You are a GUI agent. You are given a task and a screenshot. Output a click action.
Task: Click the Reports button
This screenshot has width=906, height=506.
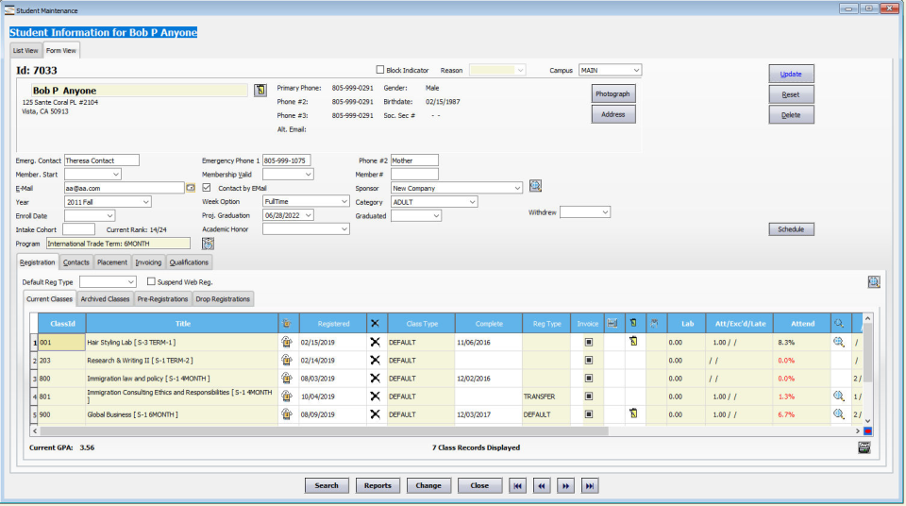[x=377, y=486]
